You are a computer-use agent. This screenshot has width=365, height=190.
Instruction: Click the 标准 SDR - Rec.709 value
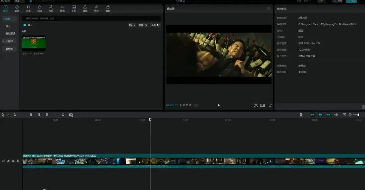pyautogui.click(x=309, y=43)
